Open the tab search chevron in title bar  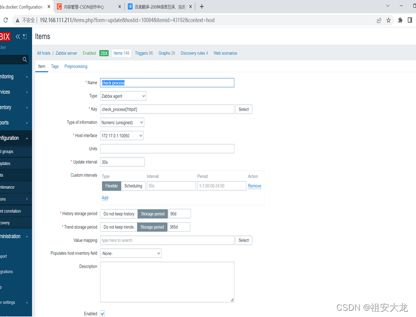[388, 6]
